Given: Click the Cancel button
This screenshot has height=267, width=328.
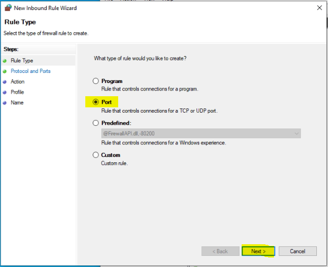Looking at the screenshot, I should [x=298, y=251].
